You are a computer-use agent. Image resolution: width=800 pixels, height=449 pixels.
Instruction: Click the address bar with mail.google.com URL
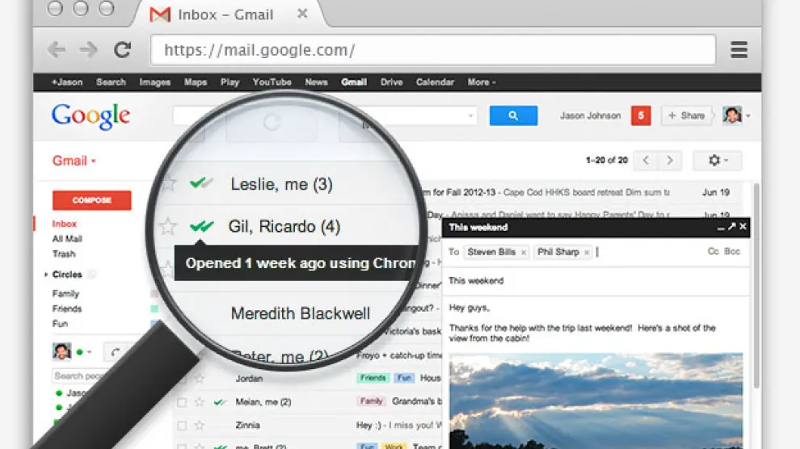(432, 50)
